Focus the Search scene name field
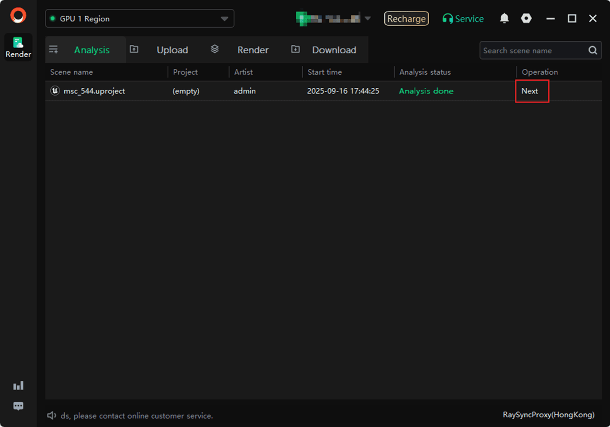 (532, 51)
